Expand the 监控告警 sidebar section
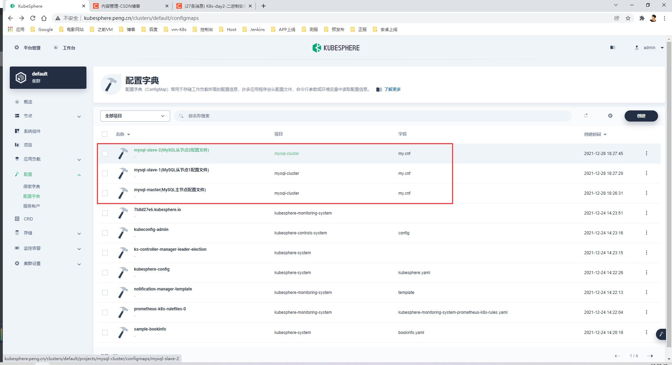Viewport: 672px width, 365px height. pos(79,249)
